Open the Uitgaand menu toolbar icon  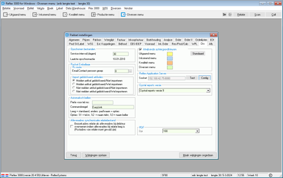pyautogui.click(x=6, y=15)
